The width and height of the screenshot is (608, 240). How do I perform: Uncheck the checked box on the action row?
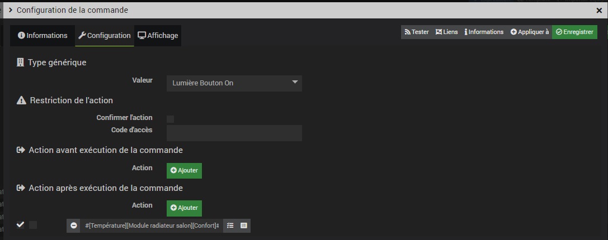pyautogui.click(x=21, y=225)
